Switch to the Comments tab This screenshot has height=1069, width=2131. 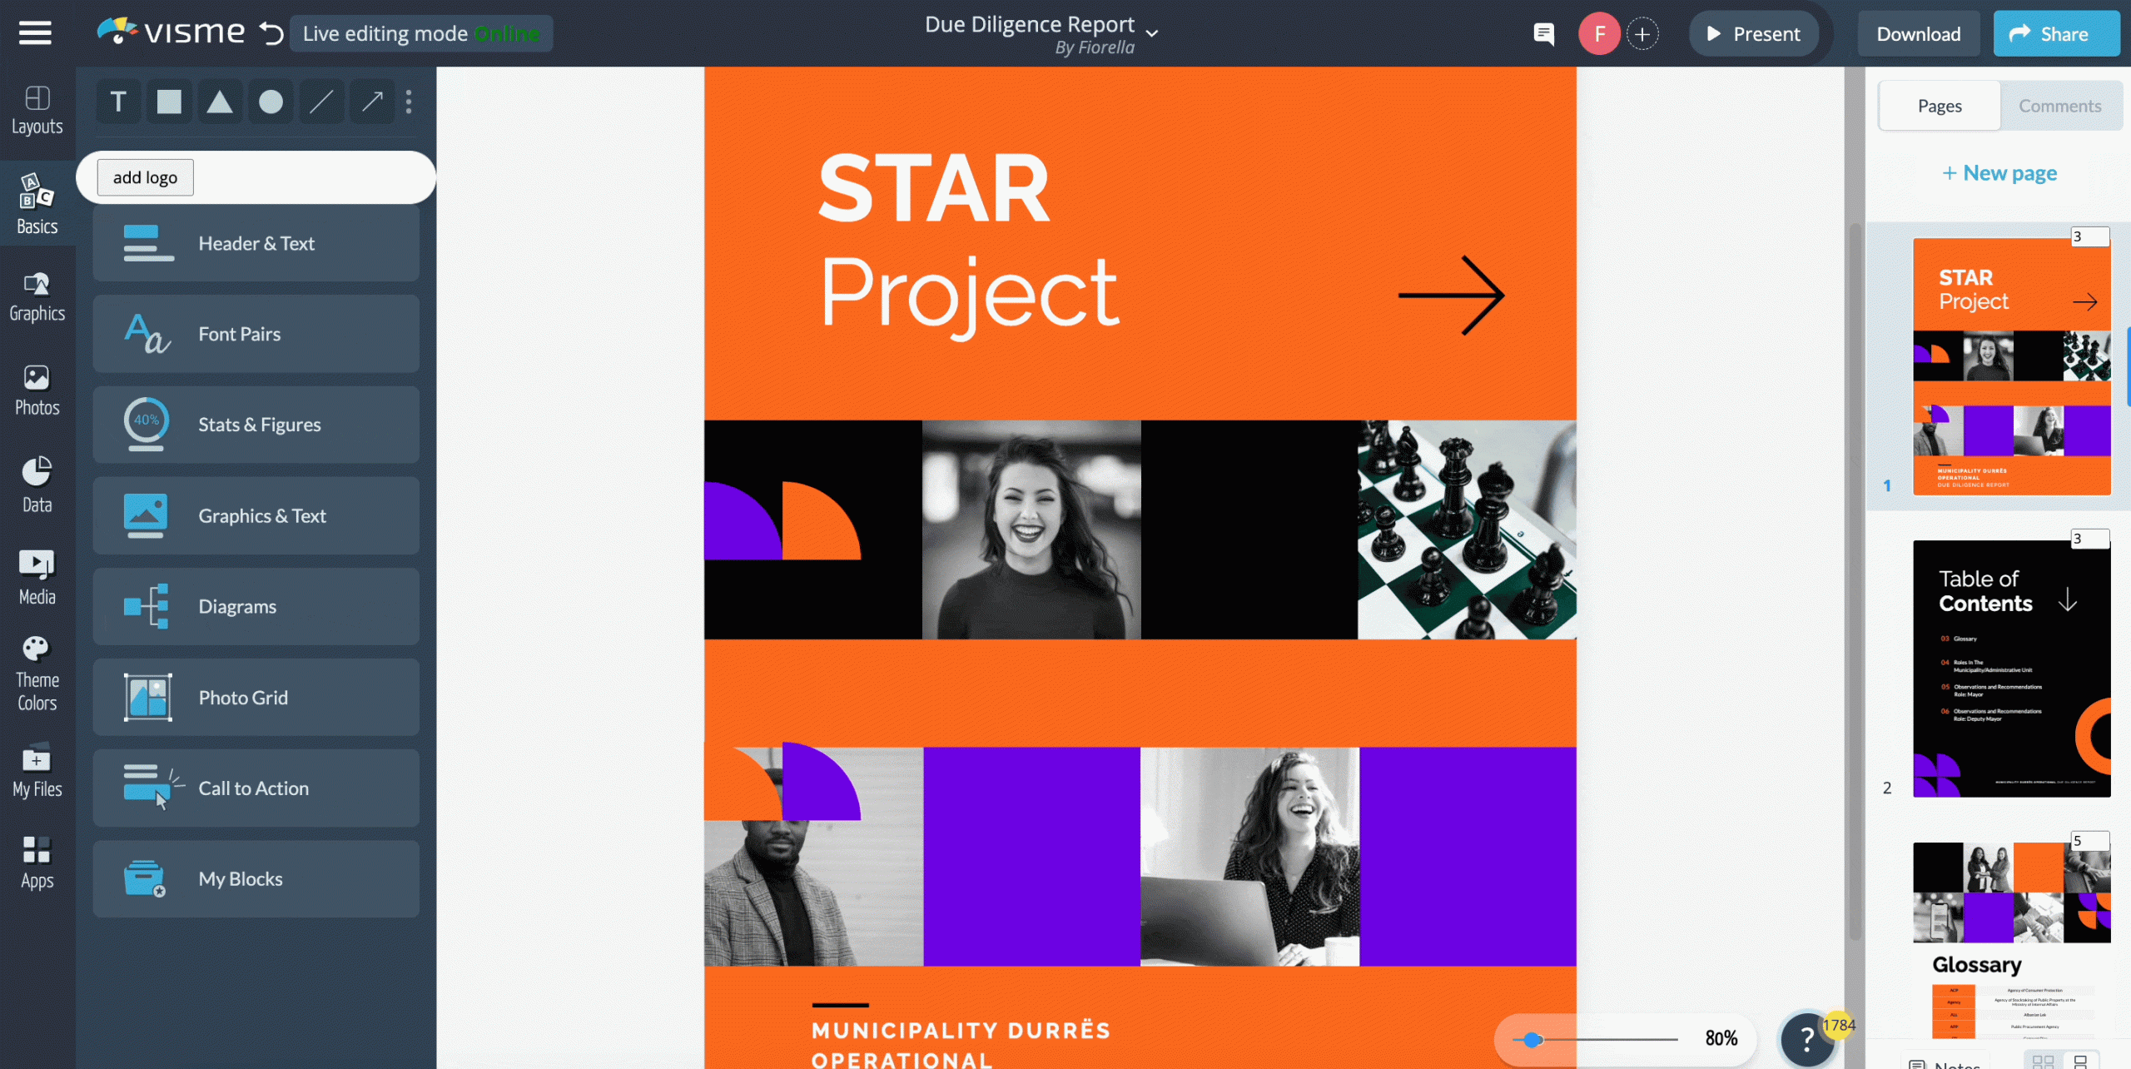click(x=2059, y=105)
